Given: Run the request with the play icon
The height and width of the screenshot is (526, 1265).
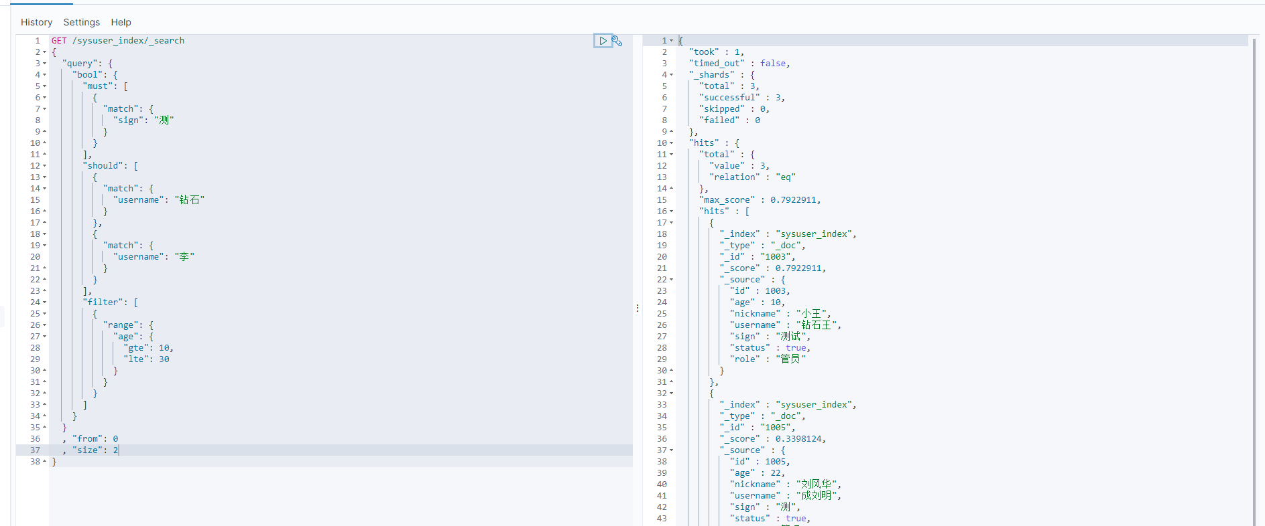Looking at the screenshot, I should 603,41.
